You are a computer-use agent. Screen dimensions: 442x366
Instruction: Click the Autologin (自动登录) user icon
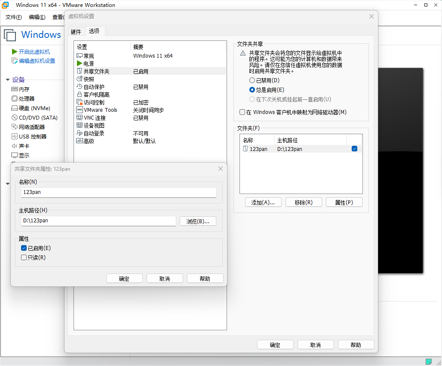(80, 133)
